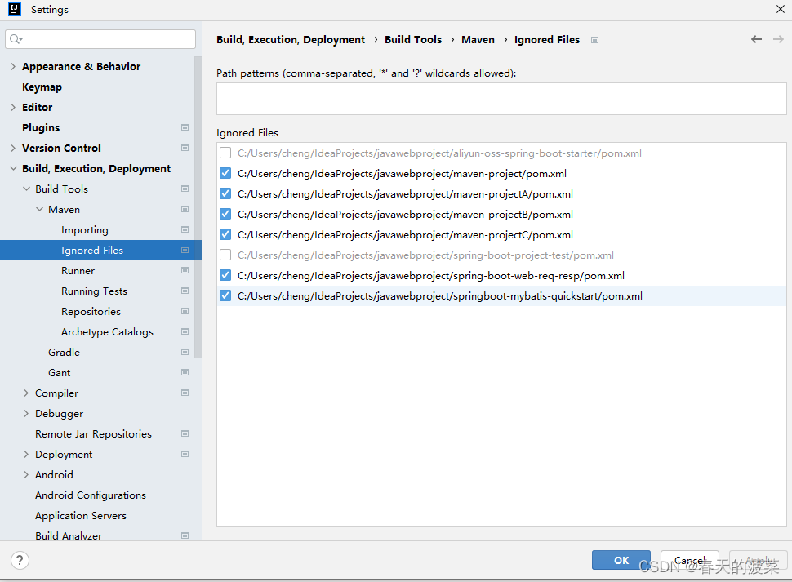792x582 pixels.
Task: Click the help question mark icon
Action: coord(19,560)
